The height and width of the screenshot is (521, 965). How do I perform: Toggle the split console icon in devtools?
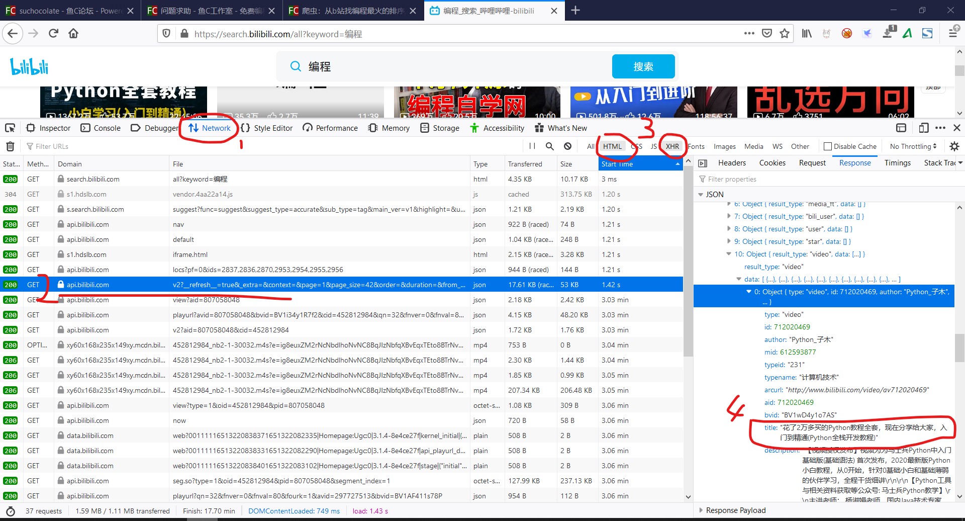tap(901, 128)
